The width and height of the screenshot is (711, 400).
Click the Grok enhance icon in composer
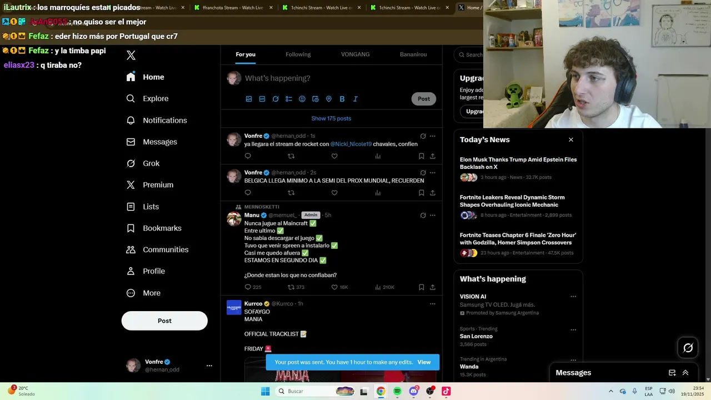pos(276,99)
